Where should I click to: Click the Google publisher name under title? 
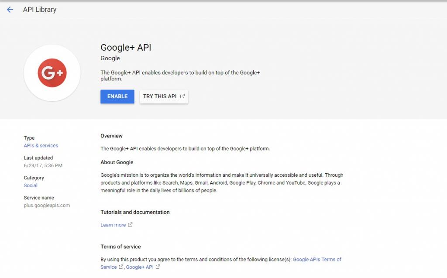pyautogui.click(x=110, y=58)
